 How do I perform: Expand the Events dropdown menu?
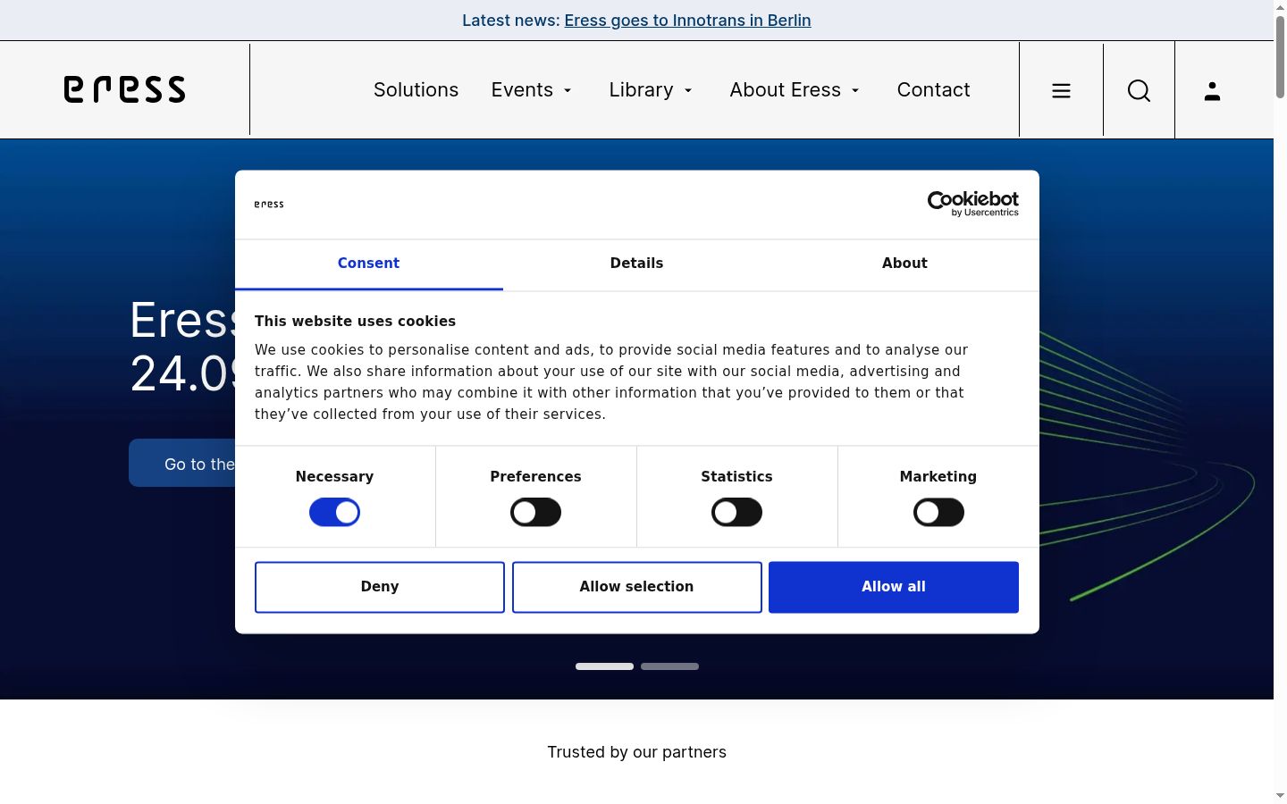point(532,89)
